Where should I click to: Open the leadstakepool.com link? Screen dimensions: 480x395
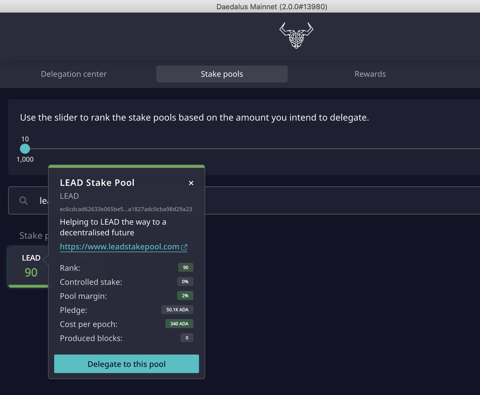(x=120, y=247)
